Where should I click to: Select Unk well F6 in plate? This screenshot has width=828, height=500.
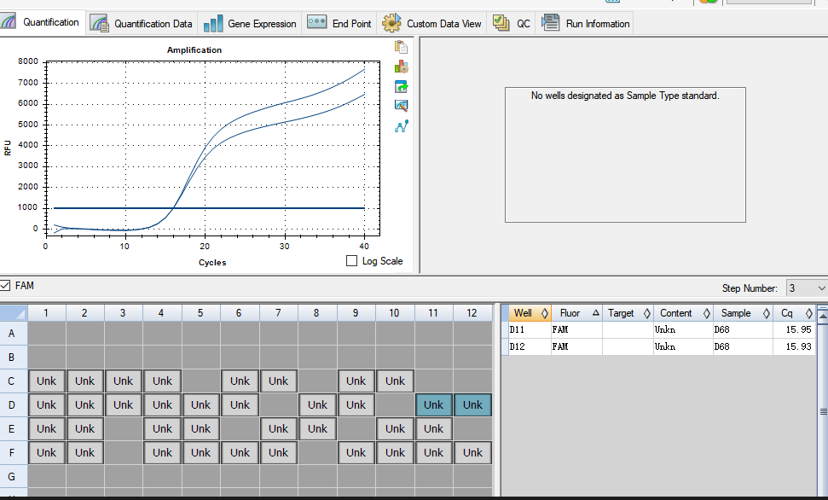point(240,452)
